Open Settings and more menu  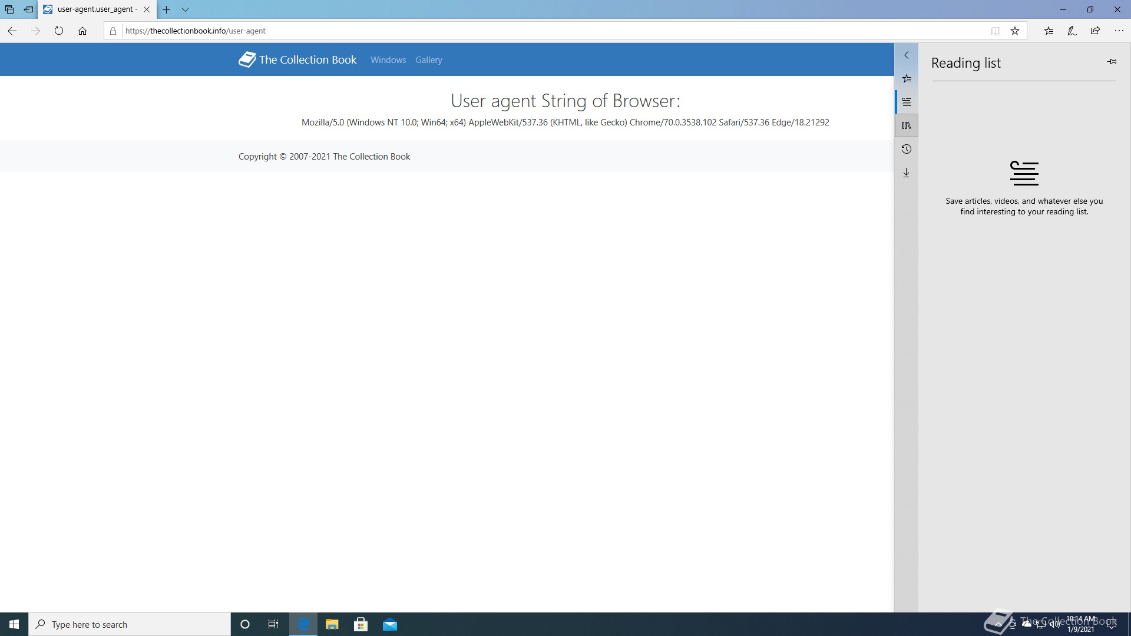pyautogui.click(x=1119, y=31)
